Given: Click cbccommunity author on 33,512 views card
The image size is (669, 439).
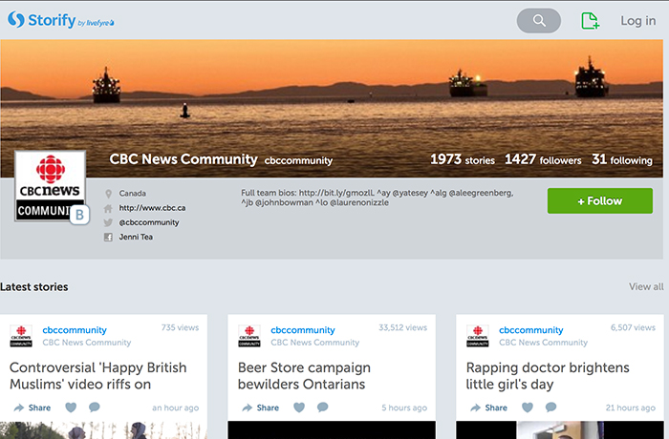Looking at the screenshot, I should (303, 330).
